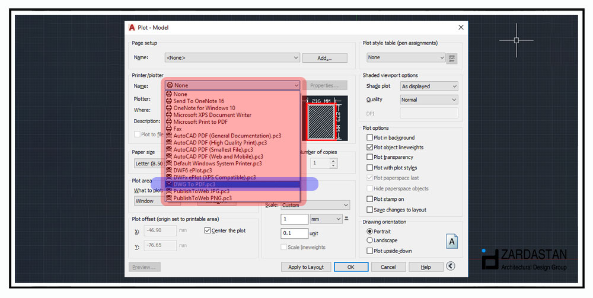593x298 pixels.
Task: Click the collapse dialog arrow icon
Action: tap(452, 267)
